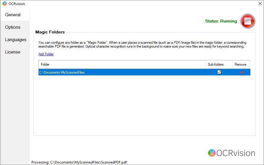Click the Status: Running label
The width and height of the screenshot is (264, 165).
pyautogui.click(x=221, y=21)
